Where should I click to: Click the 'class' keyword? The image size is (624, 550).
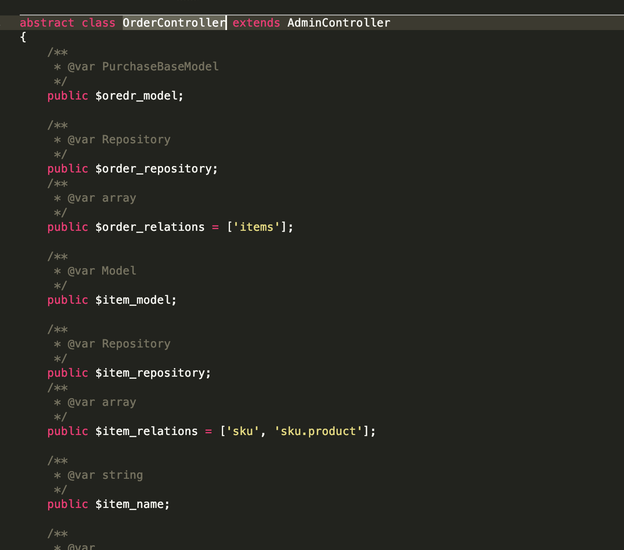tap(98, 23)
